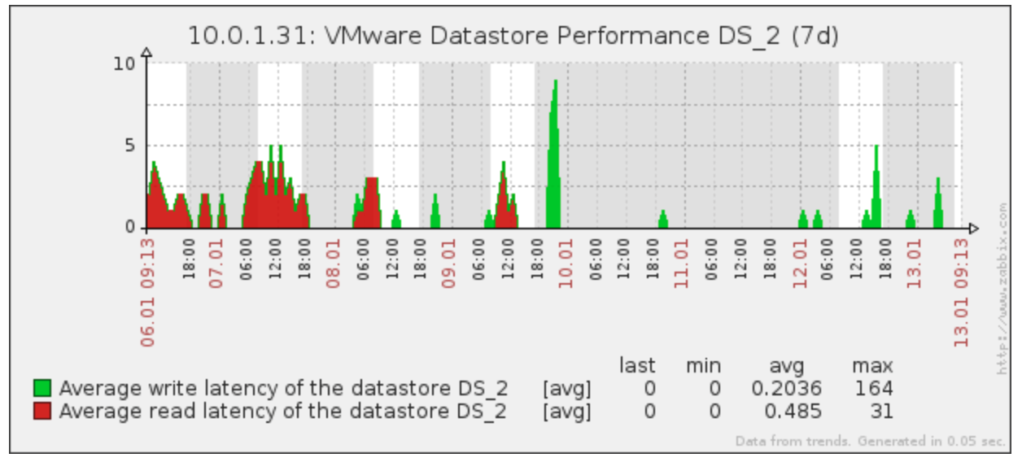Click the [avg] tag in write latency row
The image size is (1022, 462).
pos(567,389)
